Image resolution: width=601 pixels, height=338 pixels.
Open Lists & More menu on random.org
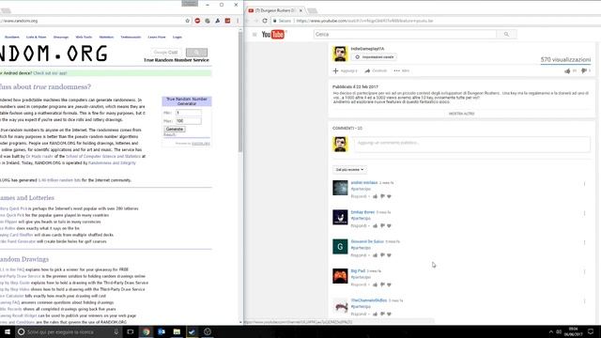click(x=36, y=38)
